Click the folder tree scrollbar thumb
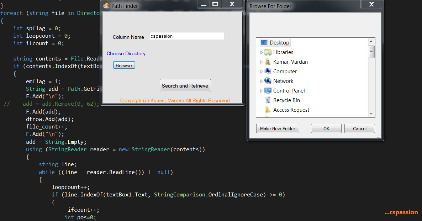 pyautogui.click(x=371, y=52)
